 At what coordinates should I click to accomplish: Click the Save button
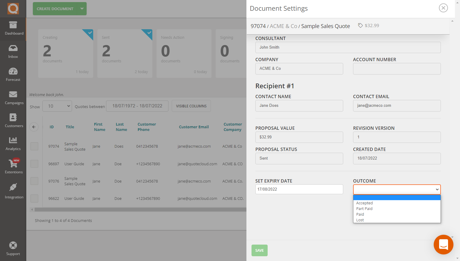tap(259, 250)
